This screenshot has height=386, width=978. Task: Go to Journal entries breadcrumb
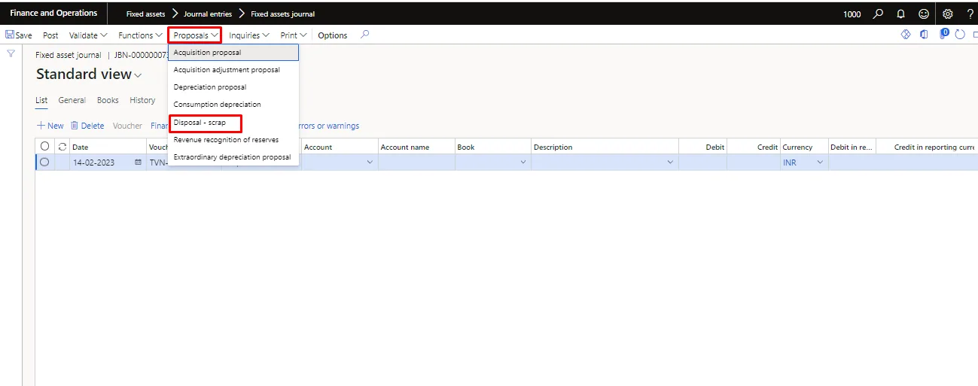click(208, 14)
